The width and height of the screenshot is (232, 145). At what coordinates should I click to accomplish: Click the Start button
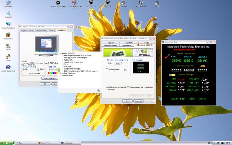click(x=7, y=143)
